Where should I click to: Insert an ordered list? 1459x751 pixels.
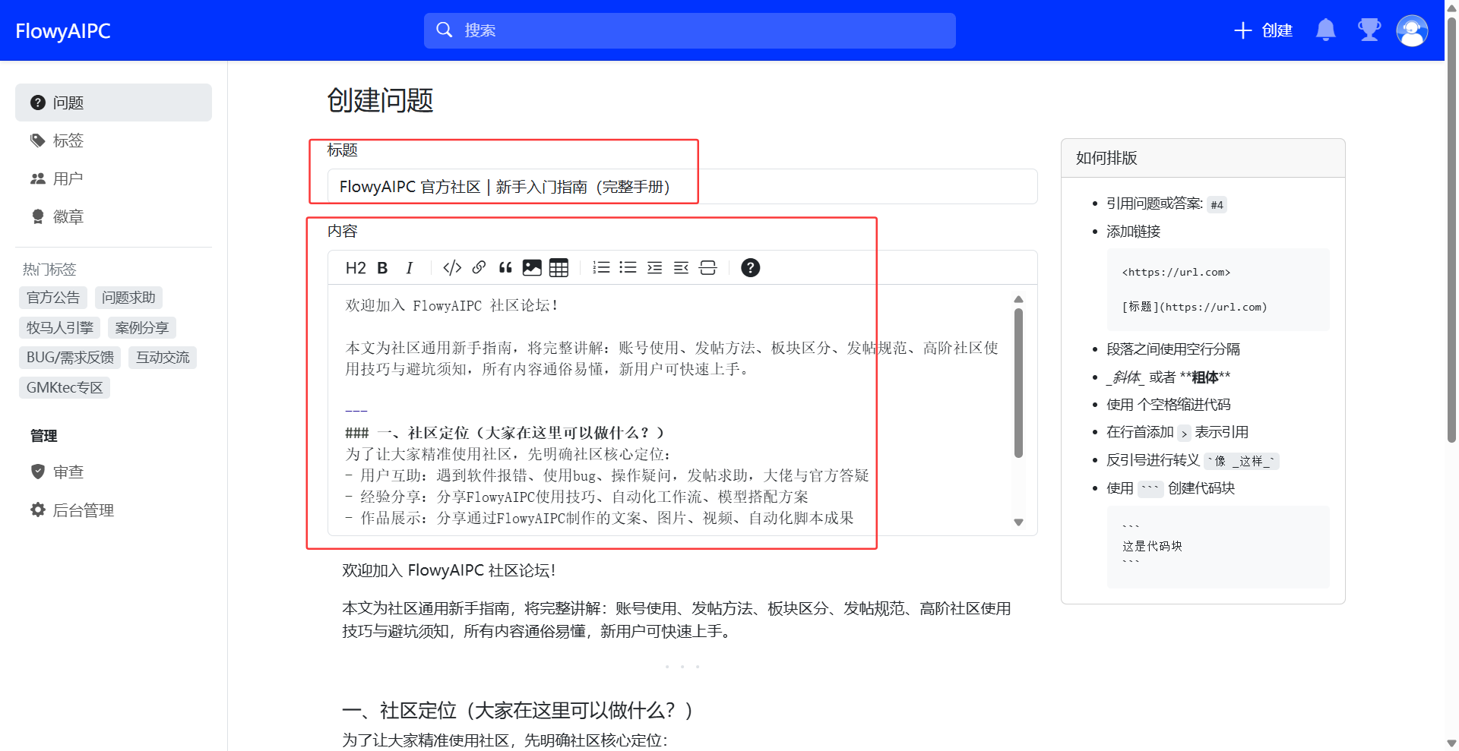click(x=601, y=268)
